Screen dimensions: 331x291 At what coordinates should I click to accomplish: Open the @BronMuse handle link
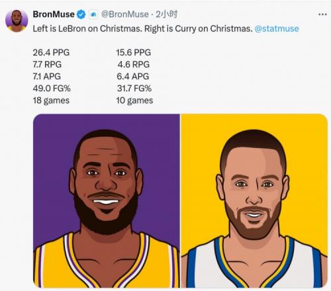pos(125,15)
